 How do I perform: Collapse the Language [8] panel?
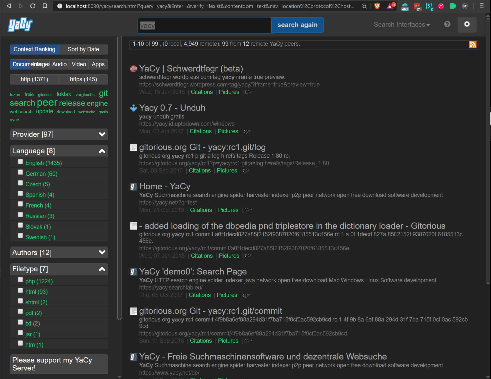click(59, 151)
